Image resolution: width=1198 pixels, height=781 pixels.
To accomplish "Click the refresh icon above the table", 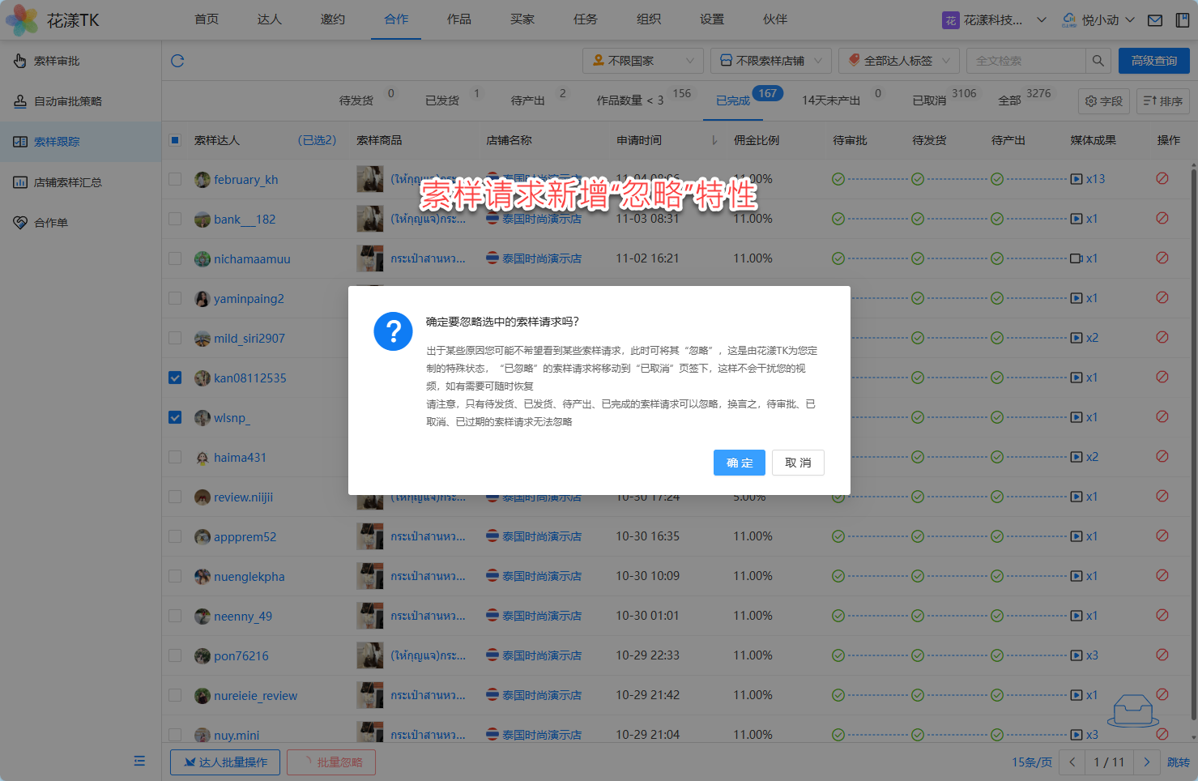I will click(177, 61).
